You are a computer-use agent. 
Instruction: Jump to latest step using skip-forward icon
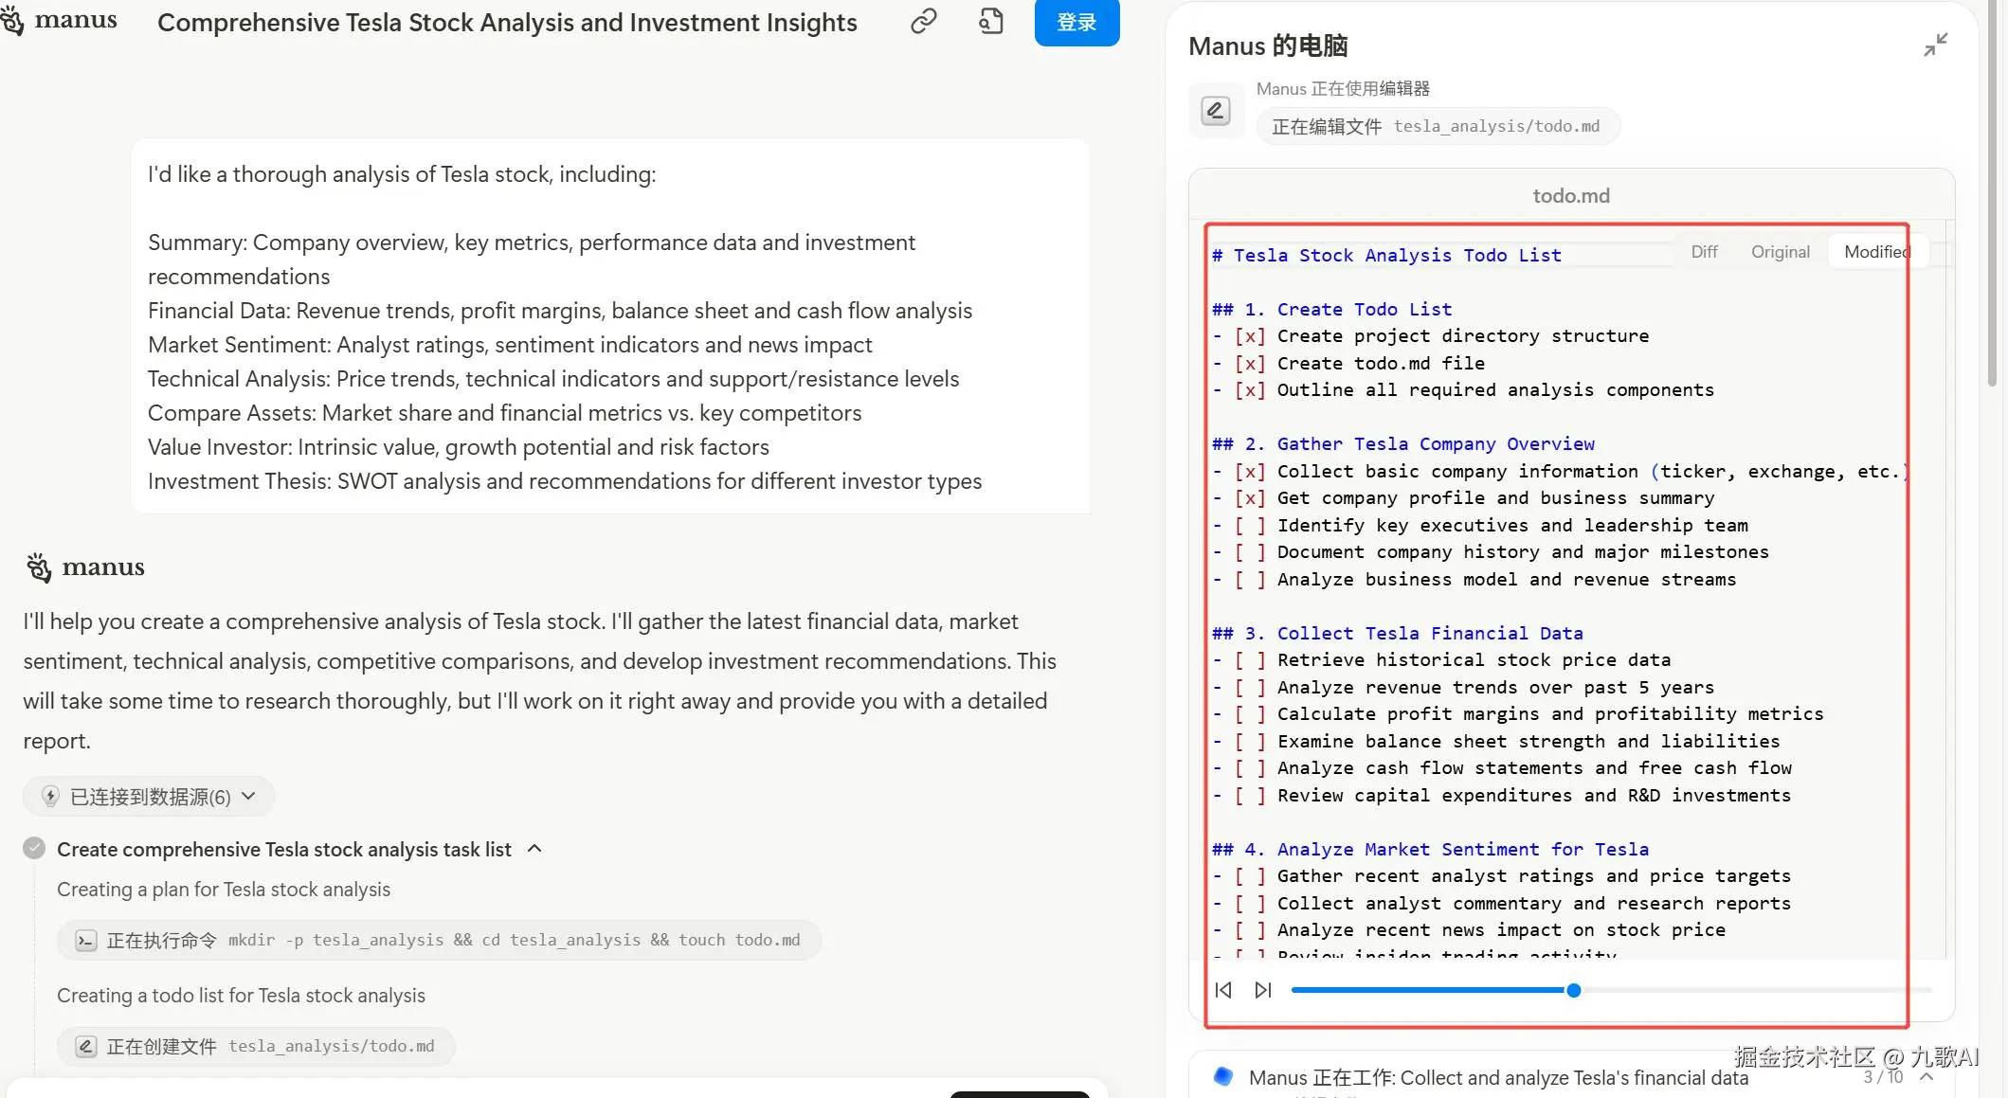click(1262, 990)
